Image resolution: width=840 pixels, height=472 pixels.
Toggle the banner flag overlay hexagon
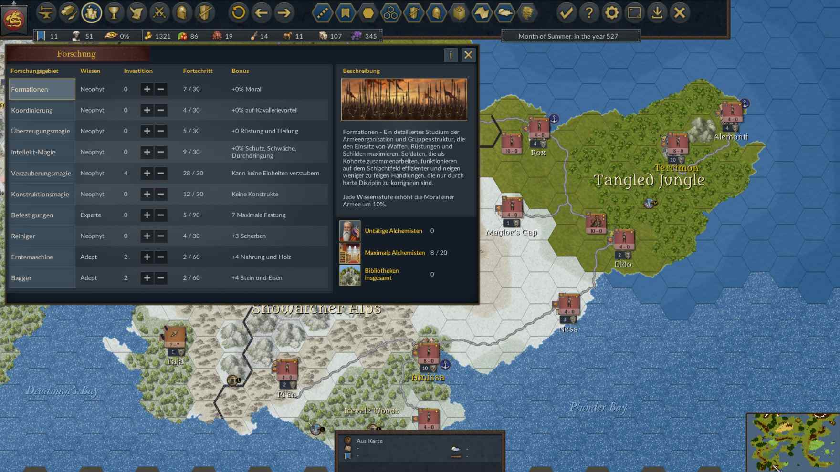pos(345,13)
